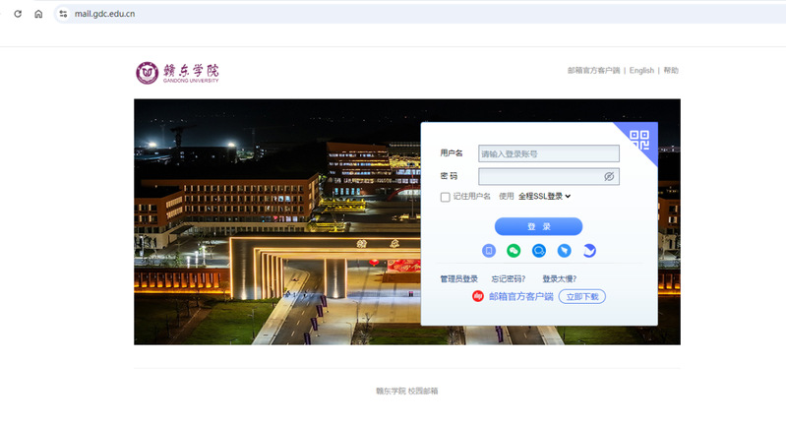Viewport: 786px width, 422px height.
Task: Switch language to English
Action: (x=641, y=71)
